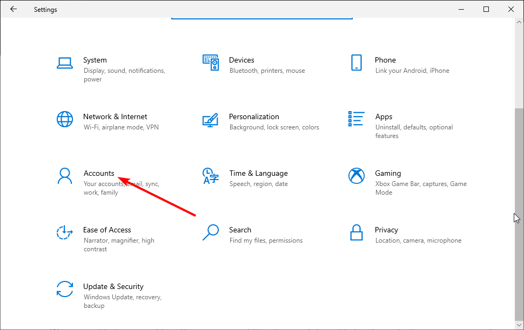
Task: Open the Update & Security sync icon
Action: (x=64, y=289)
